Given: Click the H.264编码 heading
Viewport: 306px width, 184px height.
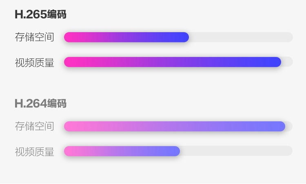Looking at the screenshot, I should [x=40, y=104].
